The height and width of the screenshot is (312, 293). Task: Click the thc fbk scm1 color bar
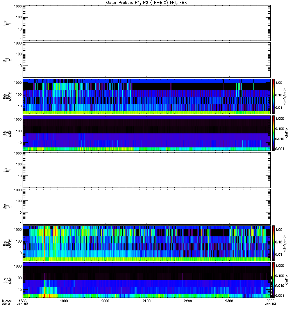coord(273,280)
